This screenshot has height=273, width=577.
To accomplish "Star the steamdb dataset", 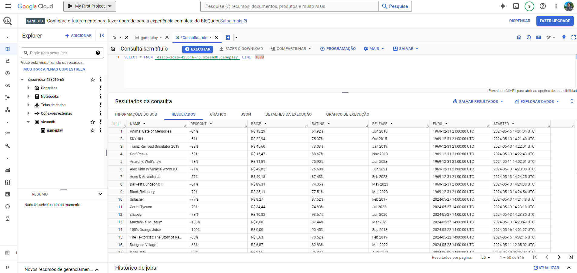I will (93, 122).
